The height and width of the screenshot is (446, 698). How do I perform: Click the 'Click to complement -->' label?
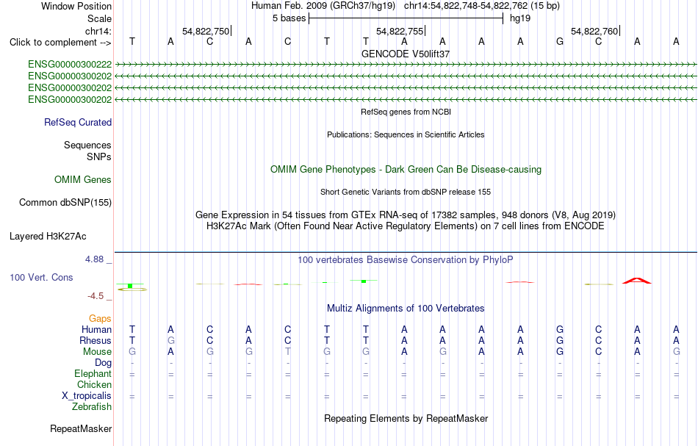(60, 43)
